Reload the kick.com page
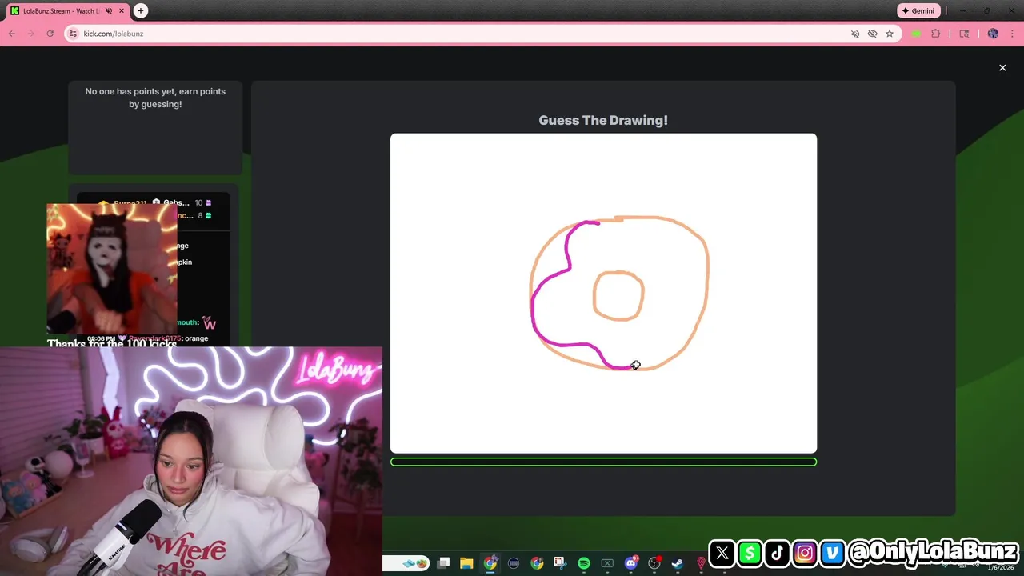Image resolution: width=1024 pixels, height=576 pixels. point(50,34)
